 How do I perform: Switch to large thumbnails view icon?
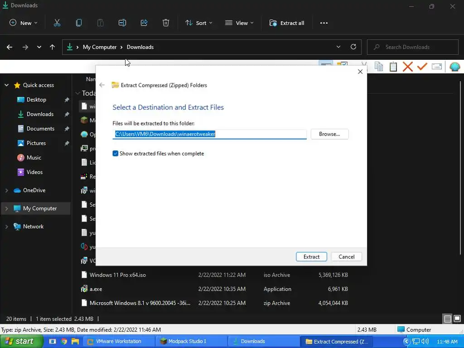pos(457,319)
